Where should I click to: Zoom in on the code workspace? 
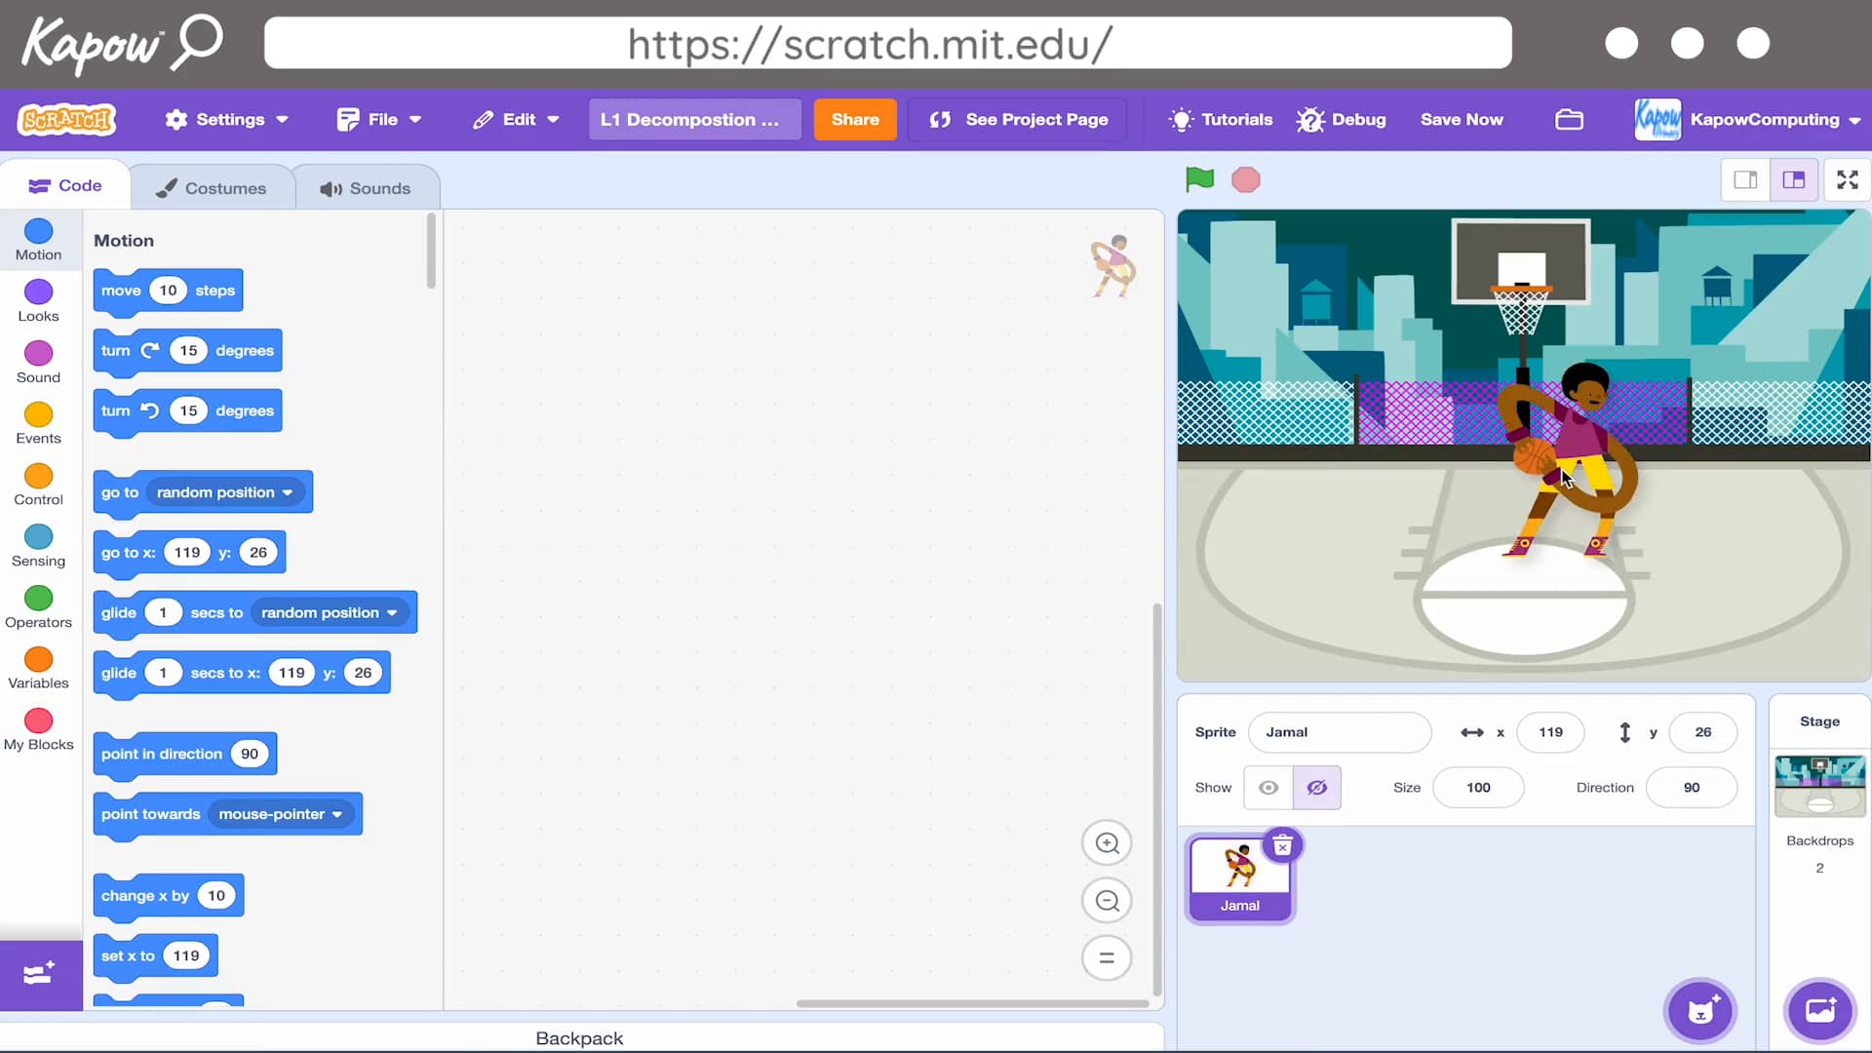[1107, 843]
